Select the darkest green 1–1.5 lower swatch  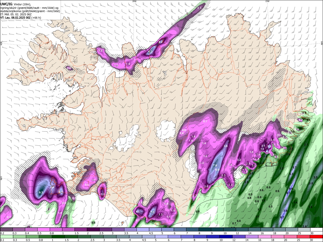coord(58,237)
